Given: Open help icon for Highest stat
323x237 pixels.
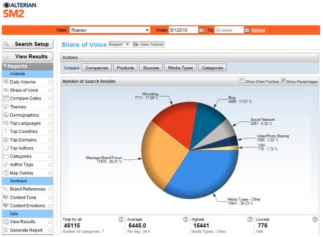Looking at the screenshot, I should [x=250, y=219].
